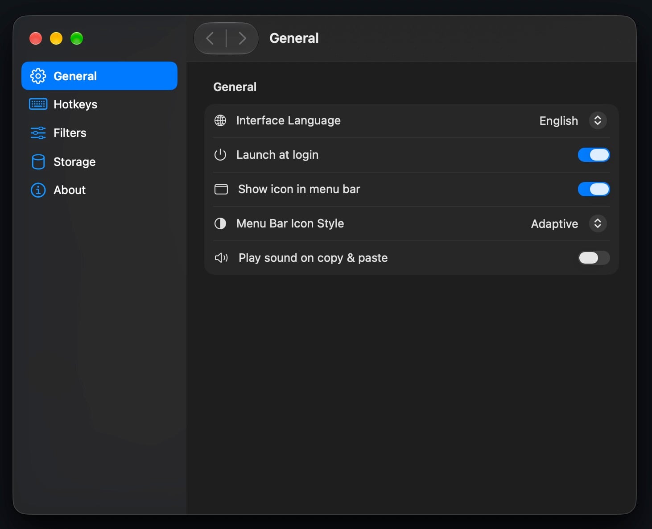Click the Show icon in menu bar label
This screenshot has width=652, height=529.
(299, 189)
